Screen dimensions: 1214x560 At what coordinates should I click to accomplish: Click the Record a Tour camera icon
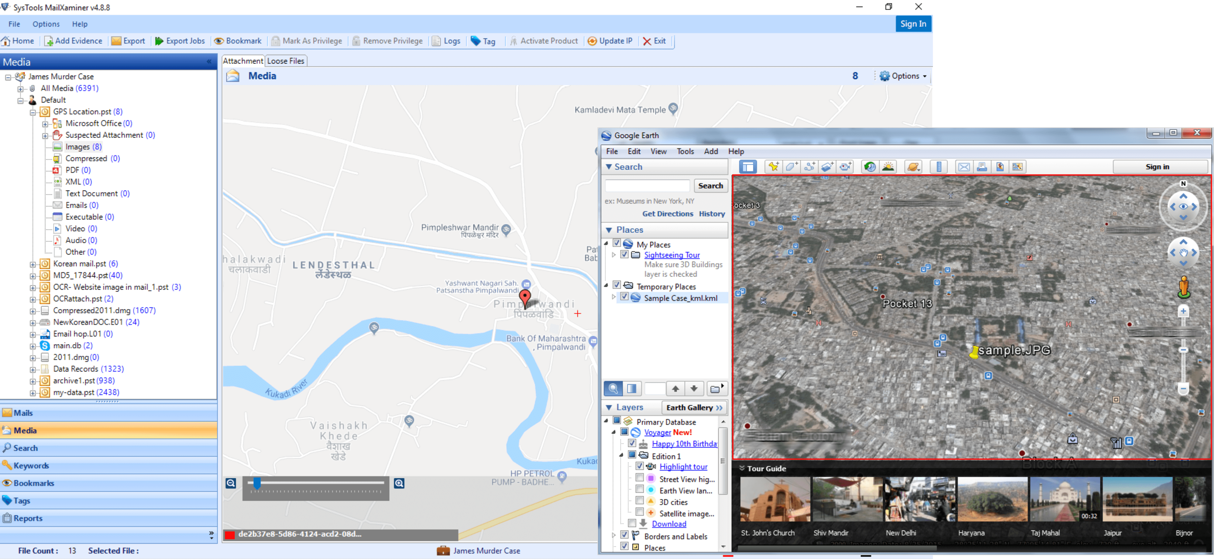845,167
